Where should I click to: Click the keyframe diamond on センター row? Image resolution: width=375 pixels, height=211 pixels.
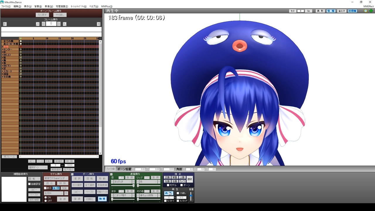coord(21,50)
